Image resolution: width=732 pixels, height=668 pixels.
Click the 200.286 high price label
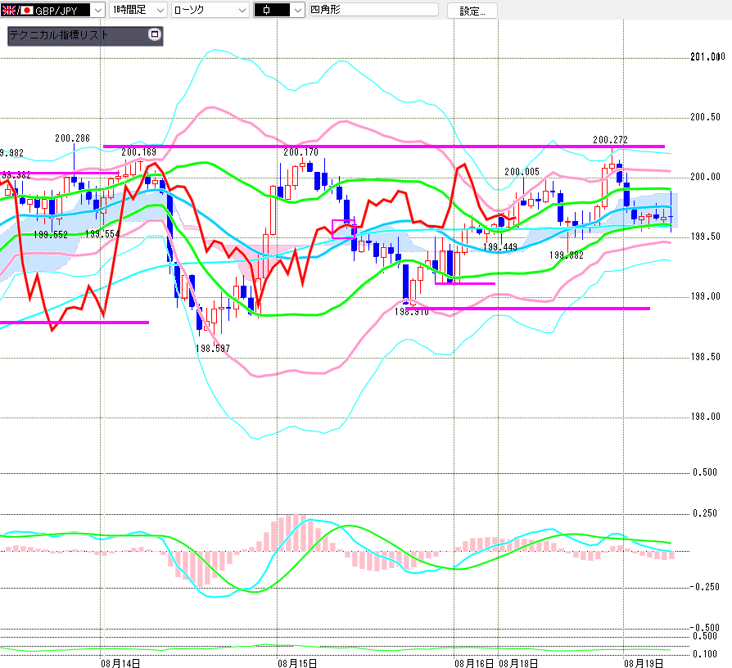tap(72, 138)
